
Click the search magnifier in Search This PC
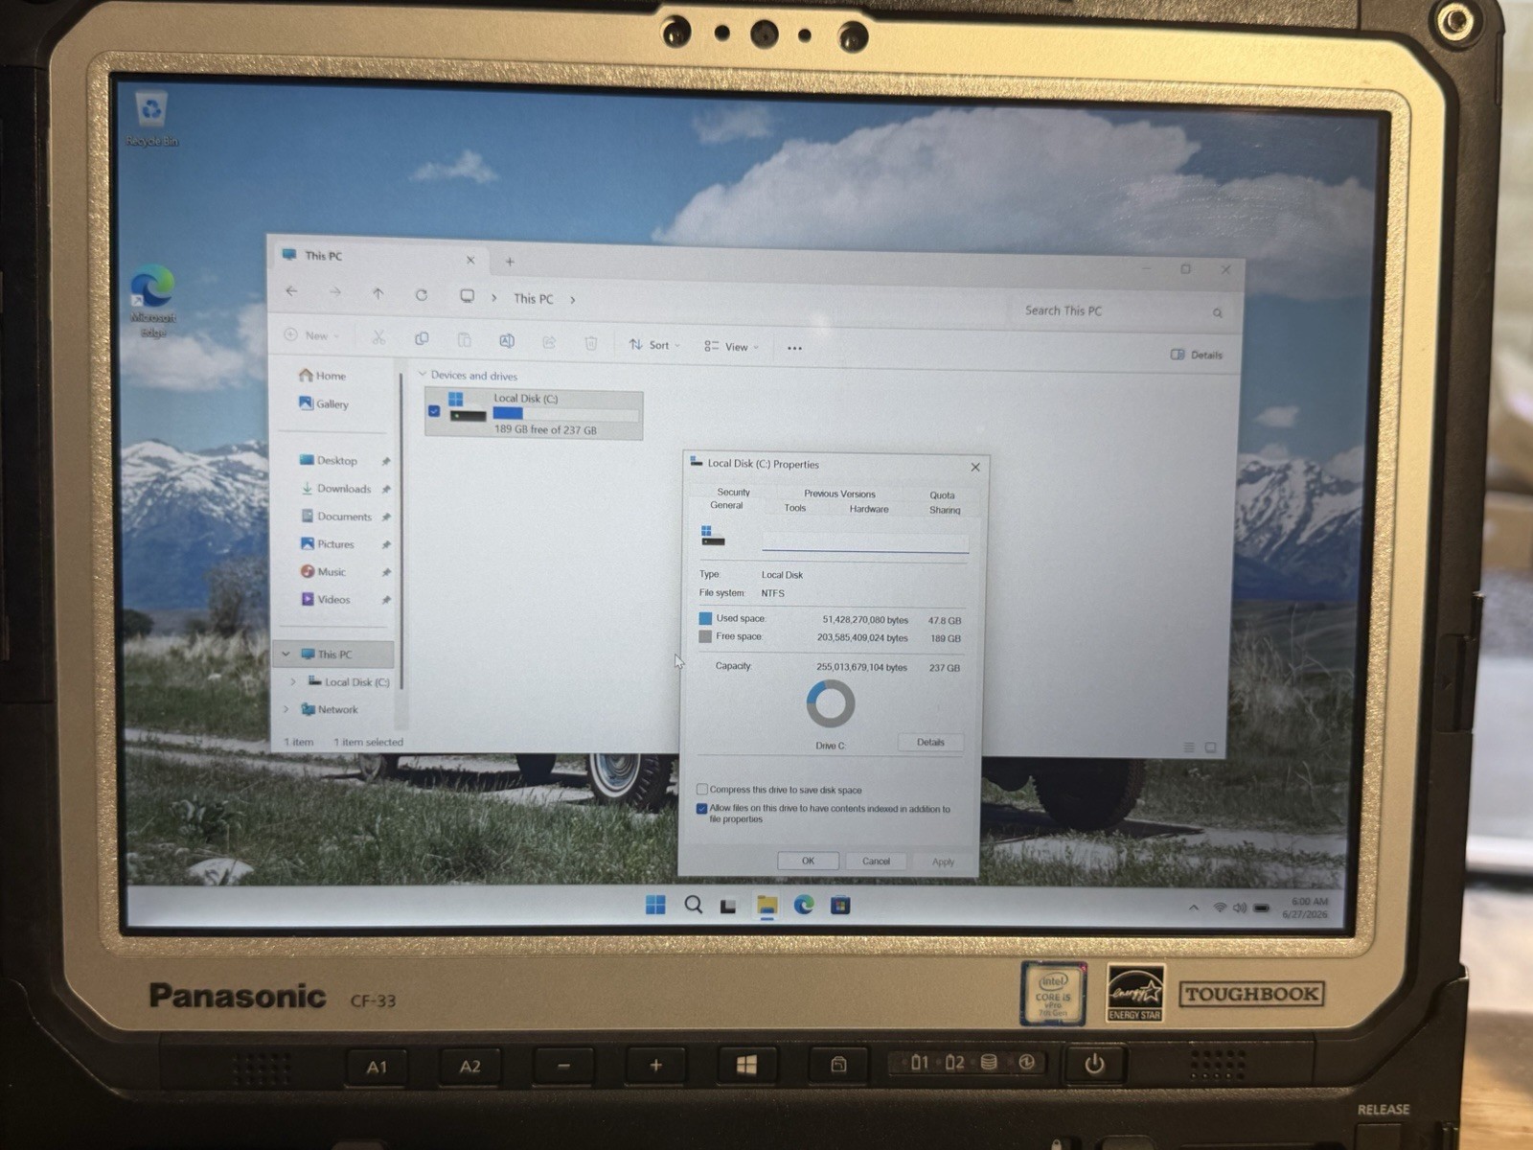[x=1217, y=312]
